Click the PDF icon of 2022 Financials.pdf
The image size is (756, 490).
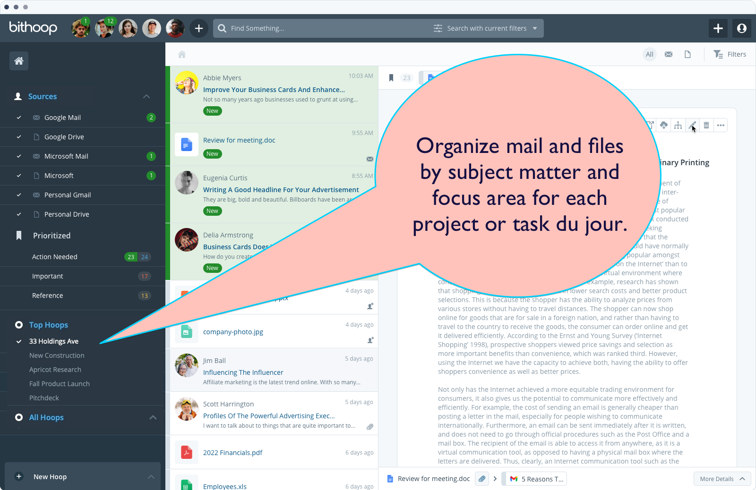pyautogui.click(x=187, y=452)
